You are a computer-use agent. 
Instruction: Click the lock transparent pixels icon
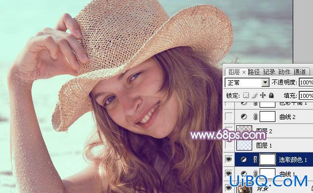pyautogui.click(x=246, y=95)
